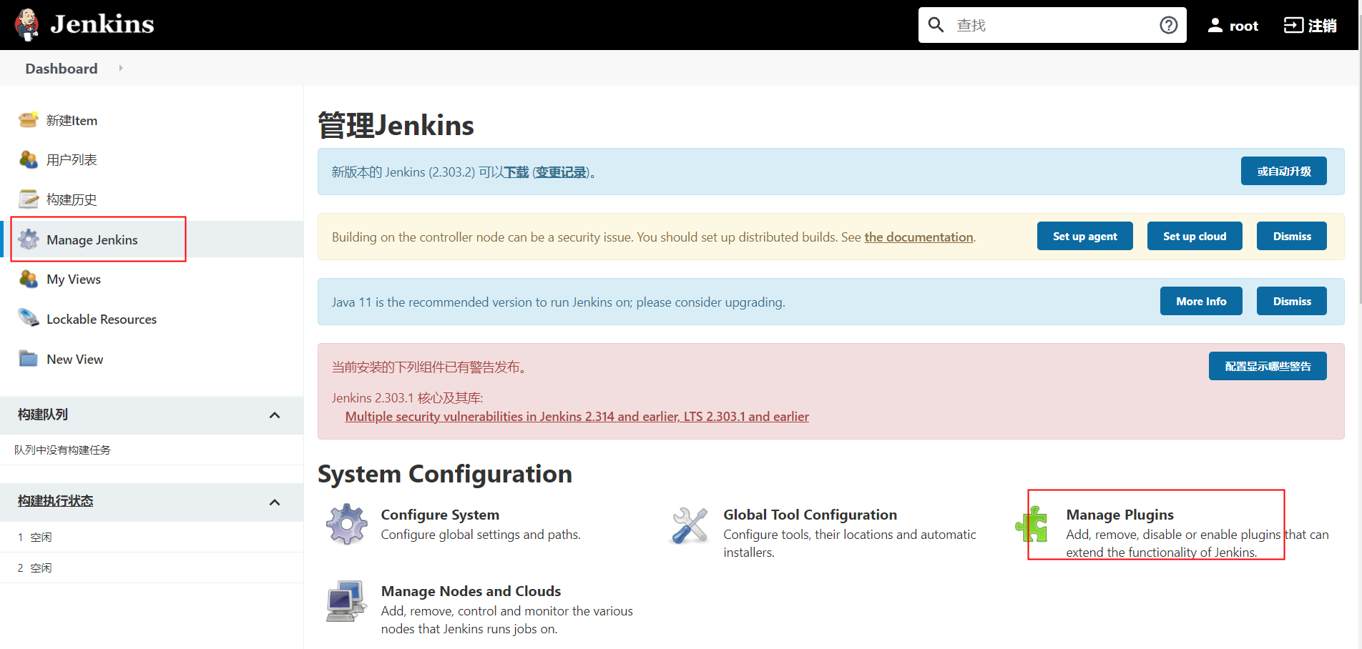Click the 队列中没有构建任务 text

62,450
